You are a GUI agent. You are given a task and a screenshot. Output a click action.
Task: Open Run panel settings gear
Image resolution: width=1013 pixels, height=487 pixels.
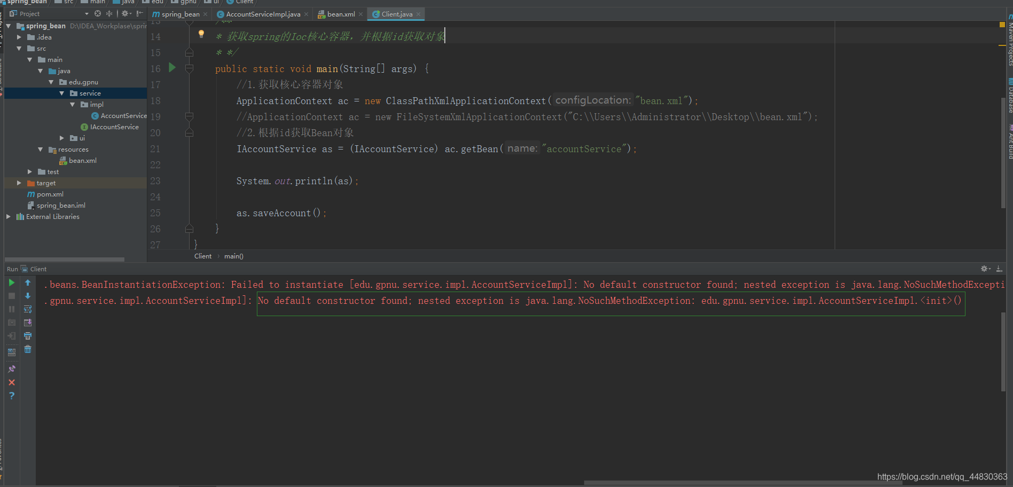[x=985, y=269]
